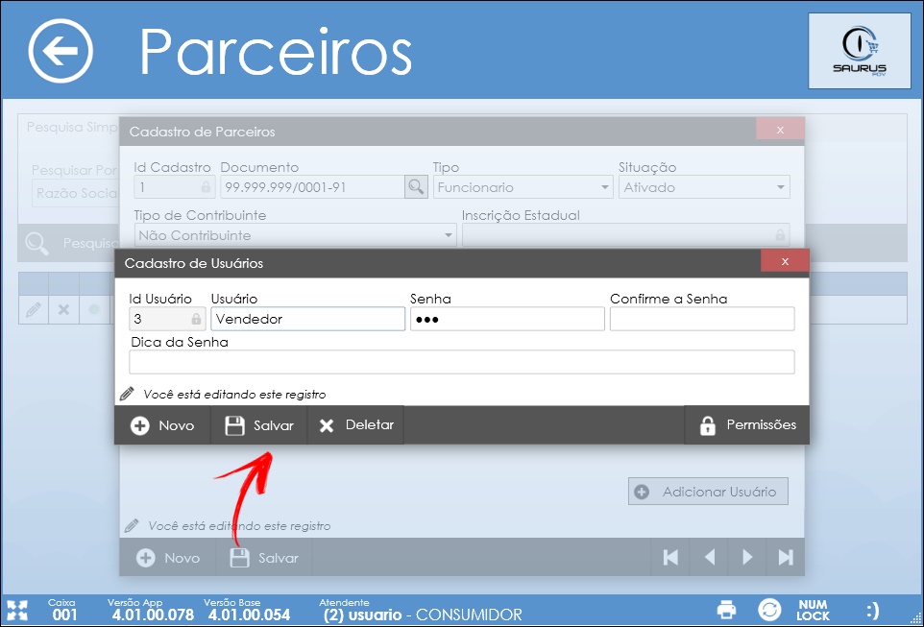Jump to first record in Cadastro de Parceiros
924x627 pixels.
pyautogui.click(x=670, y=557)
